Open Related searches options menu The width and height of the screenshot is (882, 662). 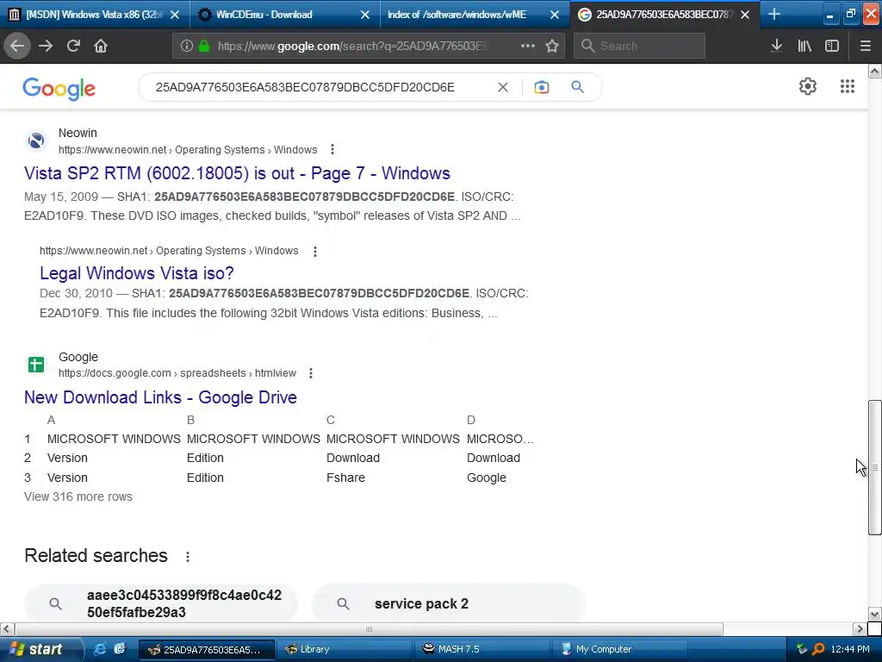(x=187, y=557)
